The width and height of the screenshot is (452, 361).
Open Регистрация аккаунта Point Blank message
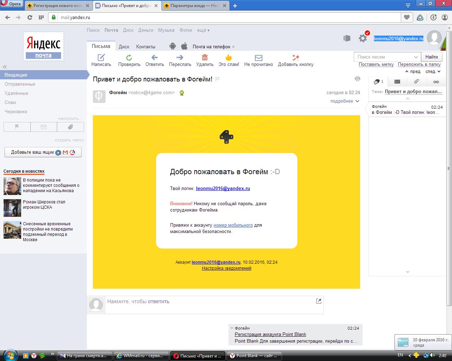270,334
